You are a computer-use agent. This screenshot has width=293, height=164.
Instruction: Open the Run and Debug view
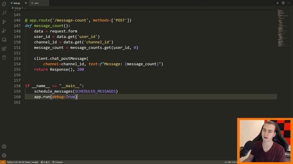point(4,31)
